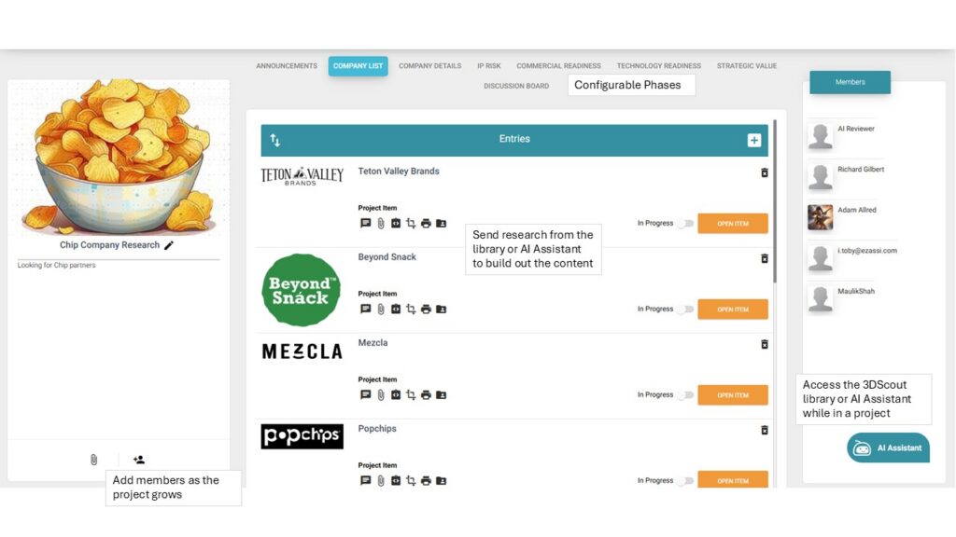The height and width of the screenshot is (537, 956).
Task: Sort entries using the arrows icon
Action: (x=275, y=141)
